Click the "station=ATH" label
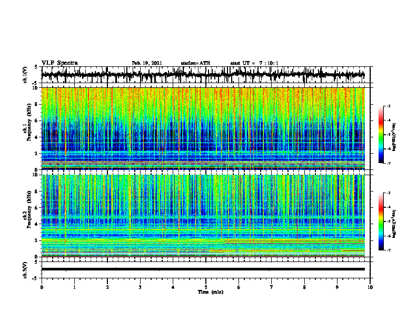 coord(195,63)
